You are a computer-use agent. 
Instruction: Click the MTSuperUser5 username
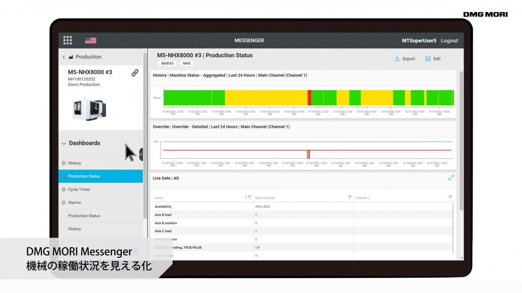(x=419, y=41)
